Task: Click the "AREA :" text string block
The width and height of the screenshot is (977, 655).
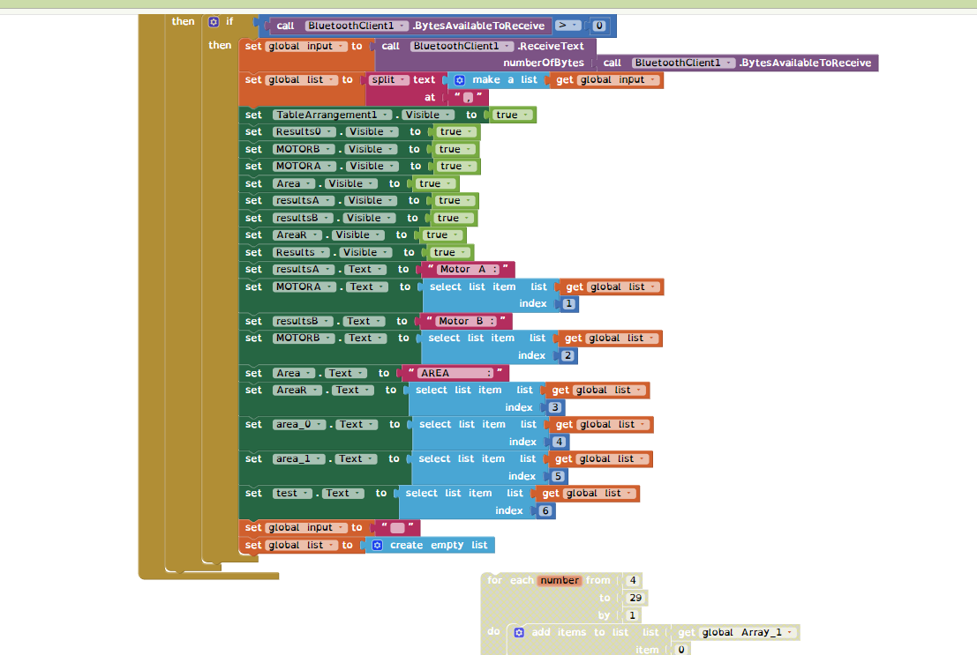Action: pos(455,374)
